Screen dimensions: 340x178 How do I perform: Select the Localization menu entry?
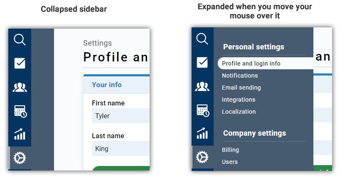click(x=239, y=112)
